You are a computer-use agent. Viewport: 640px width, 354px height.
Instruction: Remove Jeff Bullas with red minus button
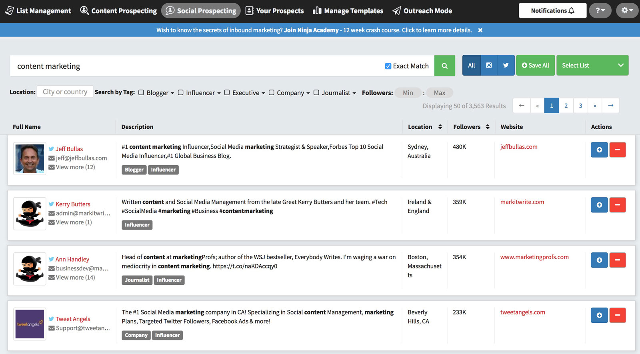[618, 150]
